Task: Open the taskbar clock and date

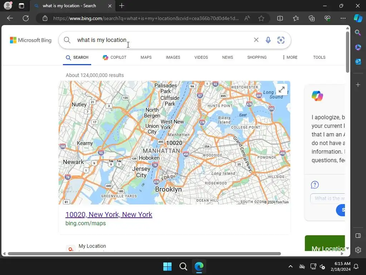Action: pos(341,266)
